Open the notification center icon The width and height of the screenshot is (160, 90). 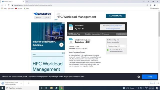[157, 88]
